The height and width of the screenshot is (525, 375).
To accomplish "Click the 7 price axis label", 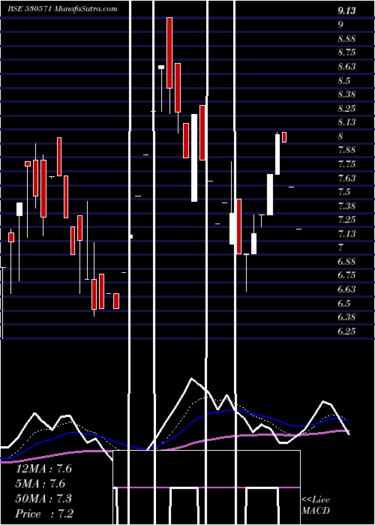I will (x=340, y=247).
